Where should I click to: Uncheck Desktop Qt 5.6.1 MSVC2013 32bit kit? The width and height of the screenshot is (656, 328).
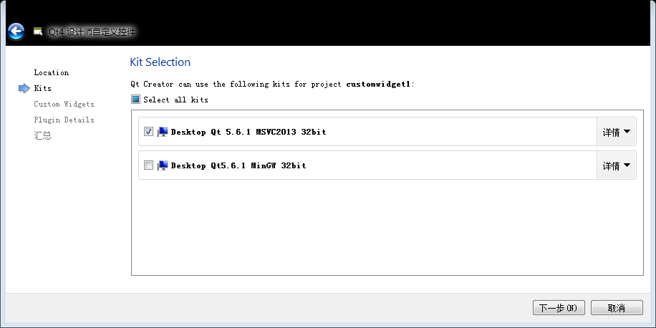[x=148, y=131]
